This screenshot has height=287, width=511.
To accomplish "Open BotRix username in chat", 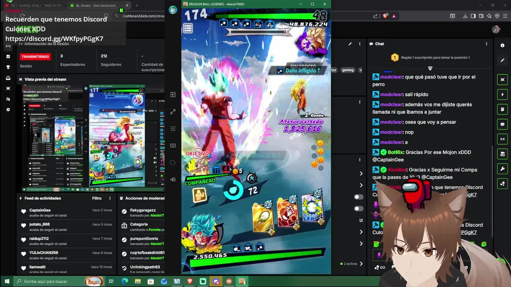I will point(395,152).
